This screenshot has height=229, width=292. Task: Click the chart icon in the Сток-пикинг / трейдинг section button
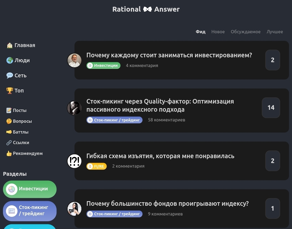(12, 211)
